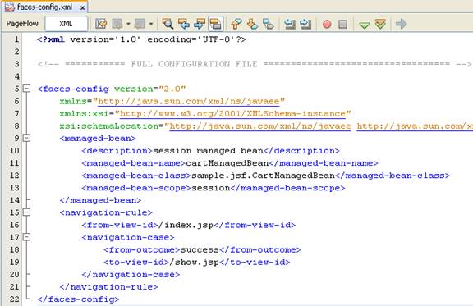Click the /index.jsp from-view-id value
The height and width of the screenshot is (306, 473).
186,225
